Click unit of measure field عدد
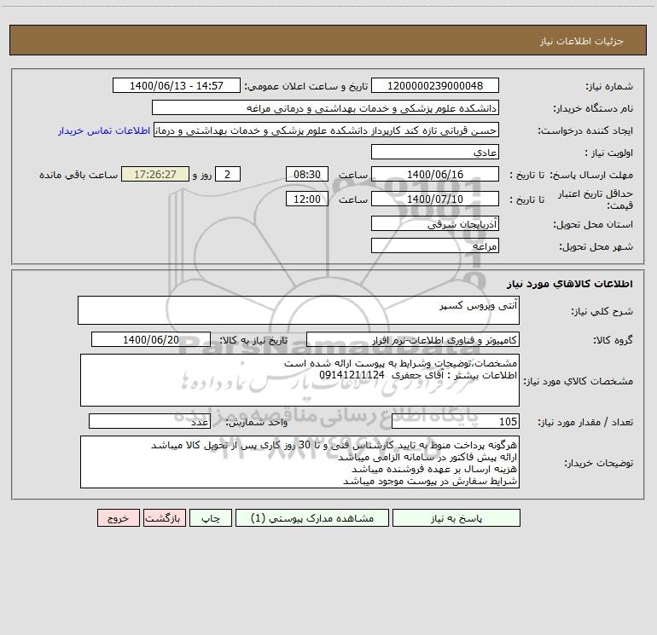 [x=149, y=422]
